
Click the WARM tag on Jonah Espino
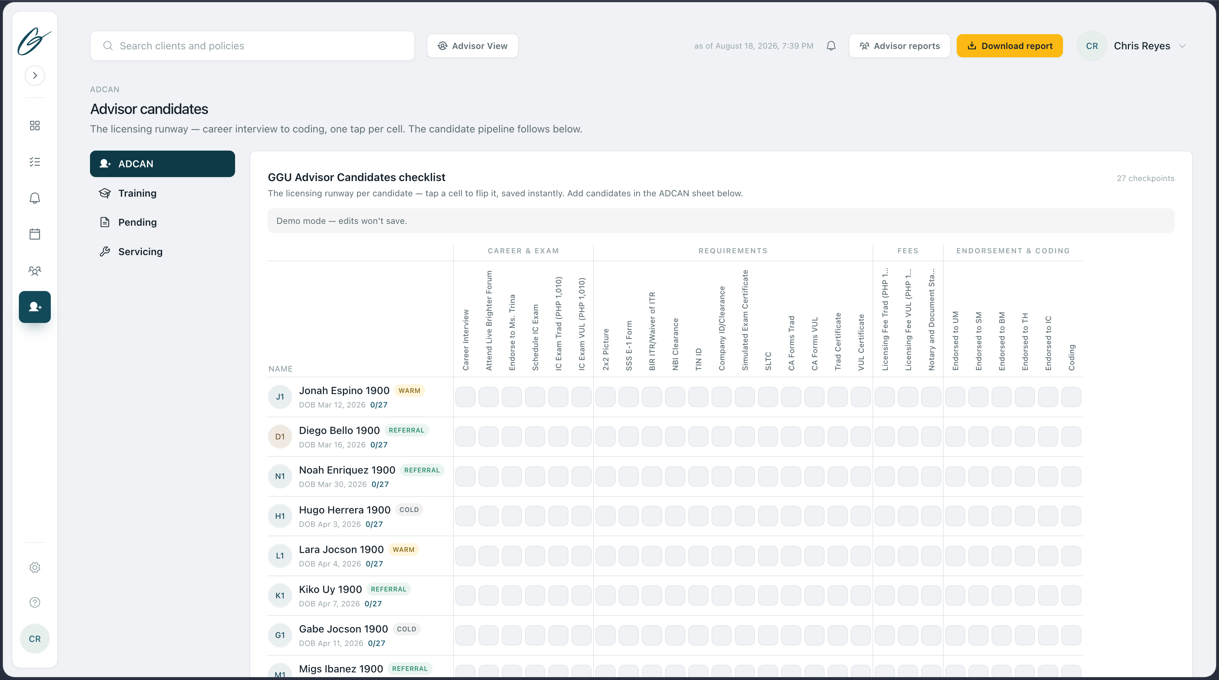click(x=409, y=390)
